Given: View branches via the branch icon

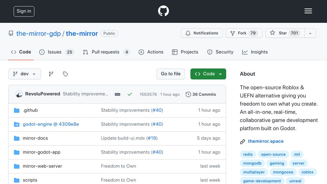Looking at the screenshot, I should pyautogui.click(x=51, y=74).
